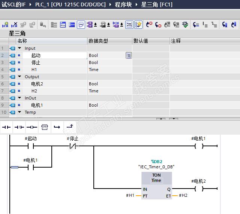Click the Close branch icon
The image size is (240, 214).
[x=70, y=126]
